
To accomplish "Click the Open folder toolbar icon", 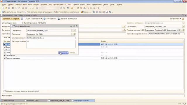I will pyautogui.click(x=6, y=8).
